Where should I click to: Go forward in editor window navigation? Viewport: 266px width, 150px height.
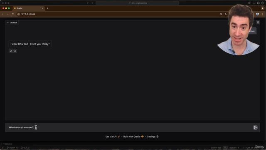(92, 3)
